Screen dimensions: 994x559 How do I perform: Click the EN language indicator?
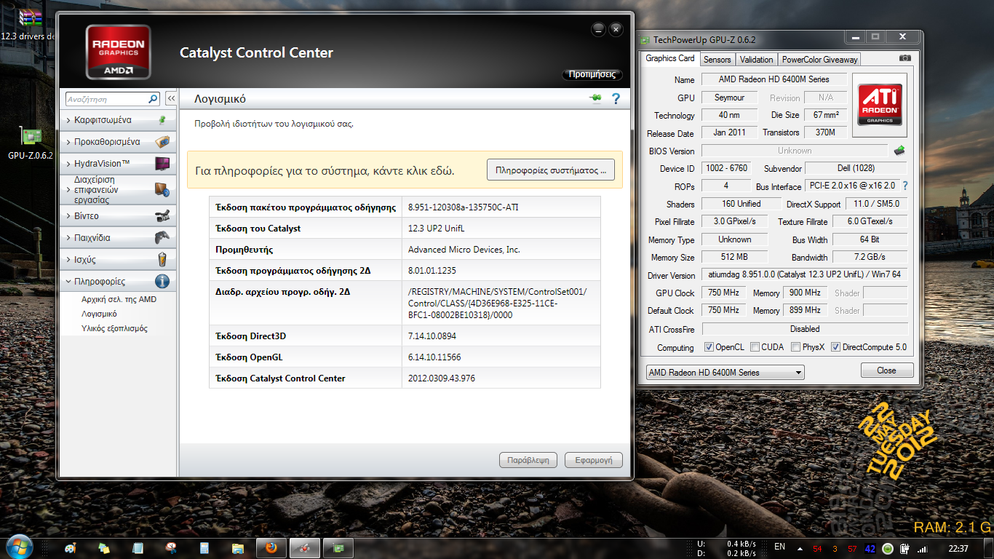coord(779,547)
